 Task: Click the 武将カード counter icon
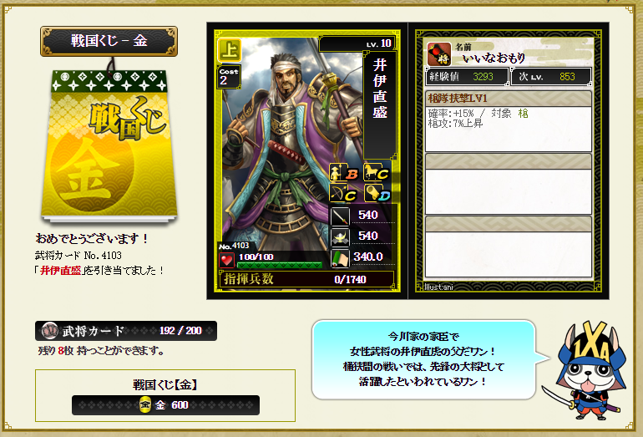click(x=49, y=331)
